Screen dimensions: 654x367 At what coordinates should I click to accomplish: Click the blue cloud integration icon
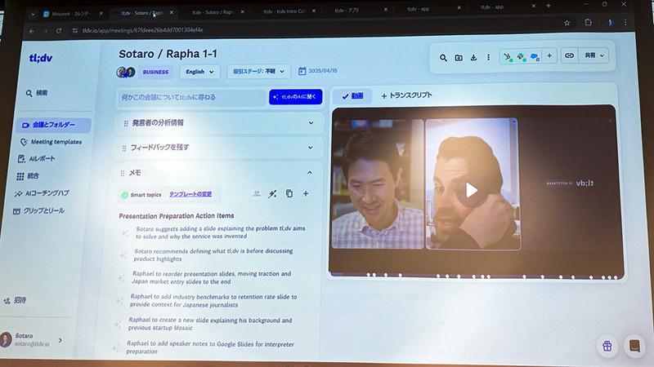[535, 56]
